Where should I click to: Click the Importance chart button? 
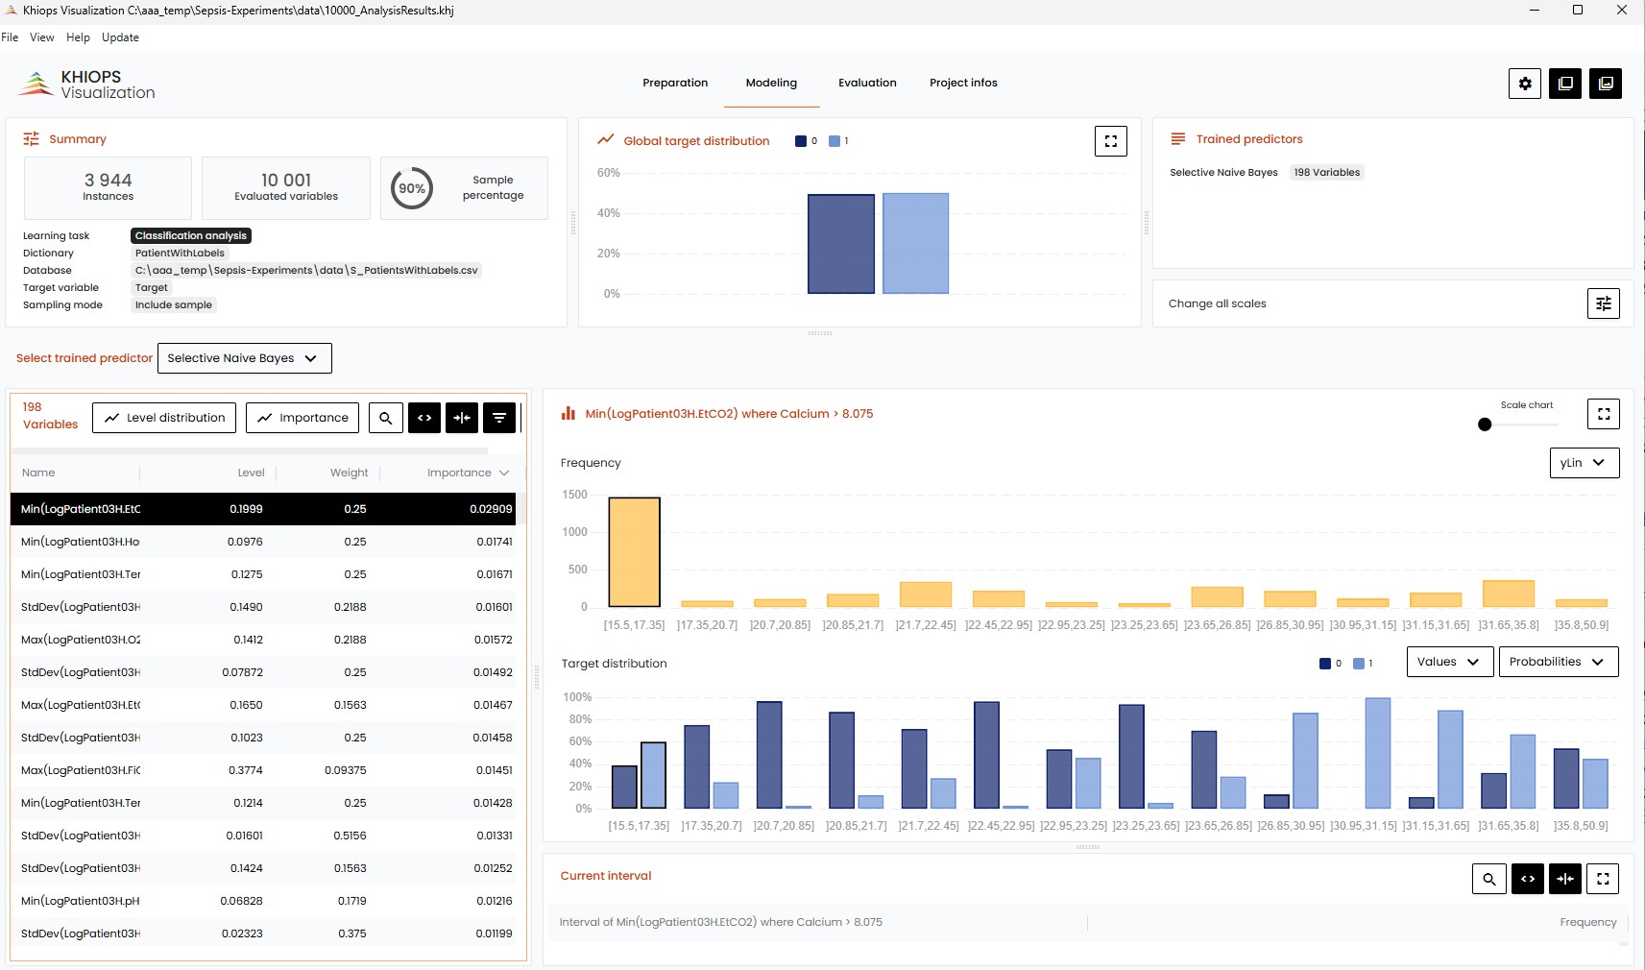(x=302, y=418)
